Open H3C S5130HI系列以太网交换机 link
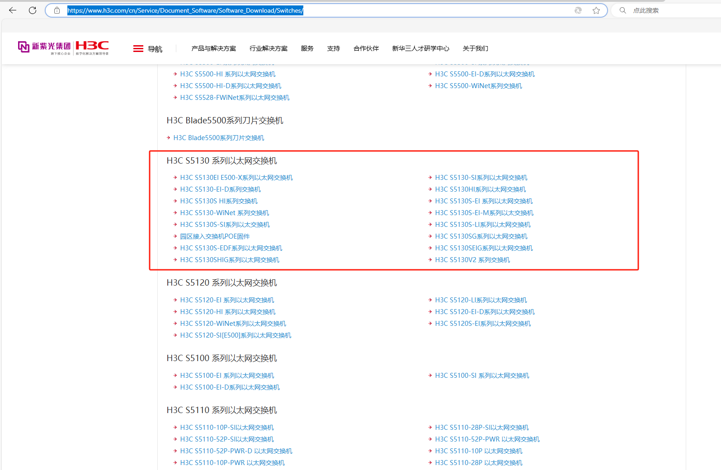 (481, 189)
